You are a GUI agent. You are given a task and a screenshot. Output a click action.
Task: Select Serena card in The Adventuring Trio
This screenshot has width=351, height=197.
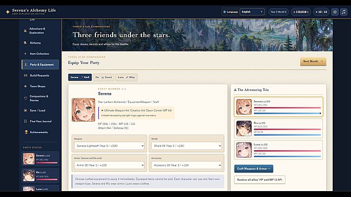click(x=278, y=107)
